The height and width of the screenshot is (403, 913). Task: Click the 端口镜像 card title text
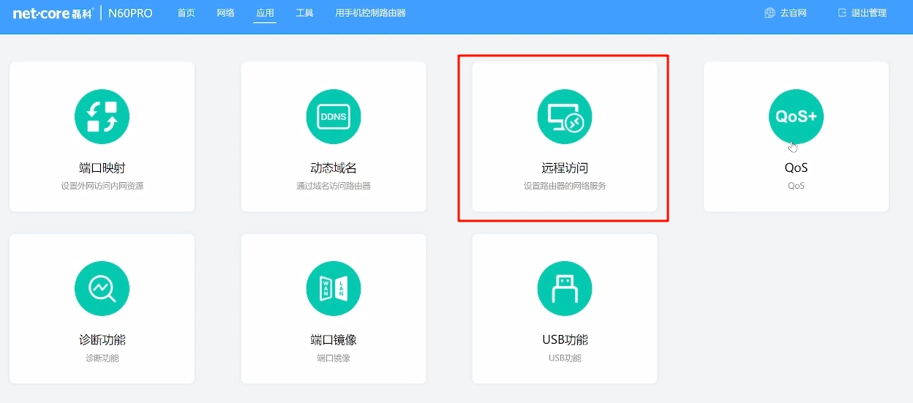coord(333,340)
